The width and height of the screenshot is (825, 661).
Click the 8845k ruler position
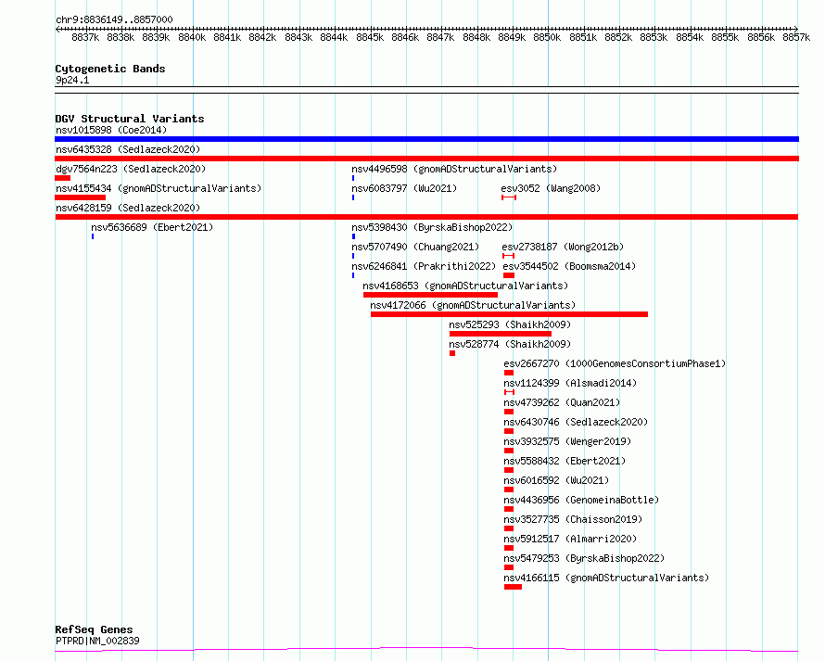click(370, 37)
